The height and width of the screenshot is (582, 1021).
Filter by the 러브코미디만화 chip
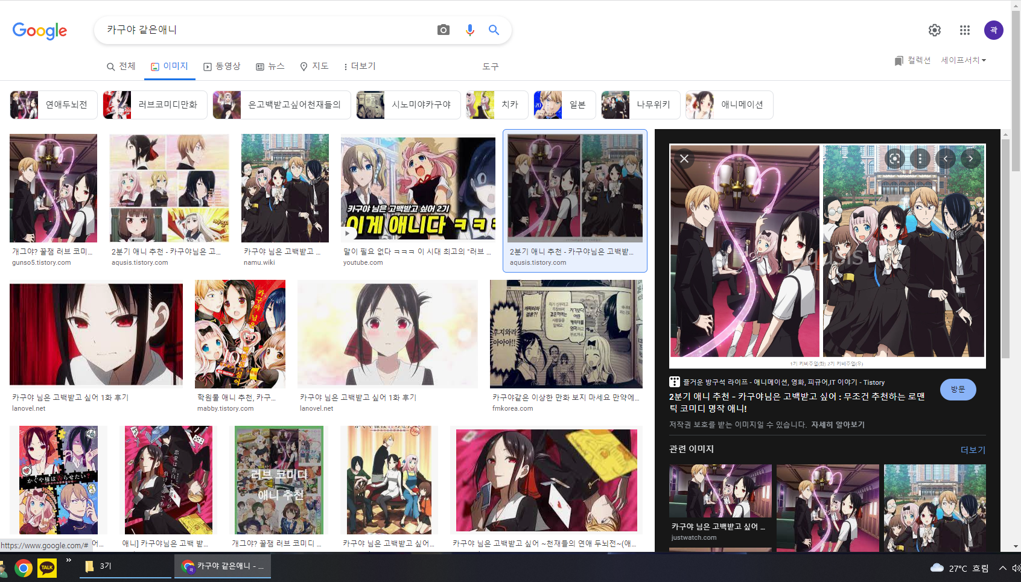coord(155,105)
